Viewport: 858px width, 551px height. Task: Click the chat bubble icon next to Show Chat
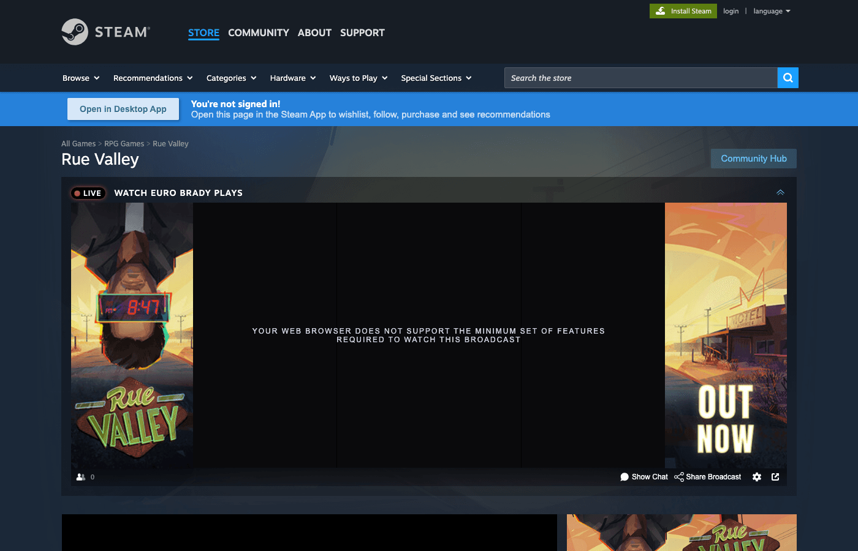(x=624, y=476)
